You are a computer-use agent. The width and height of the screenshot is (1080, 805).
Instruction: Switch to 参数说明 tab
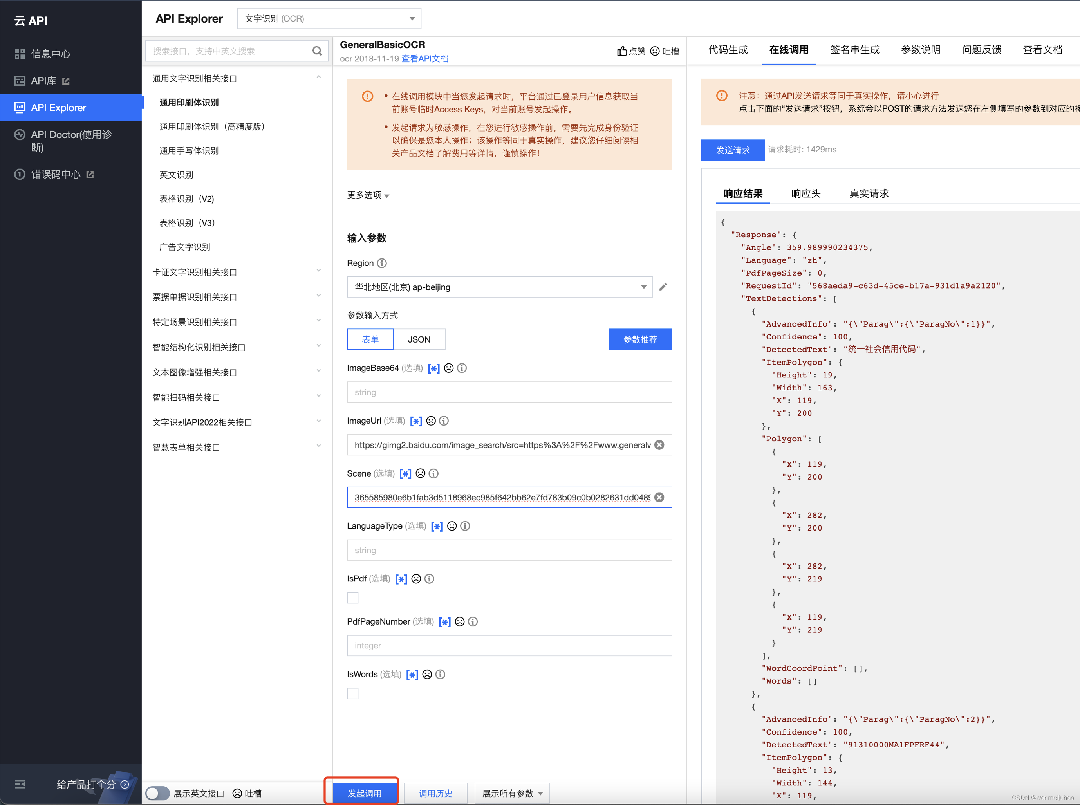921,50
